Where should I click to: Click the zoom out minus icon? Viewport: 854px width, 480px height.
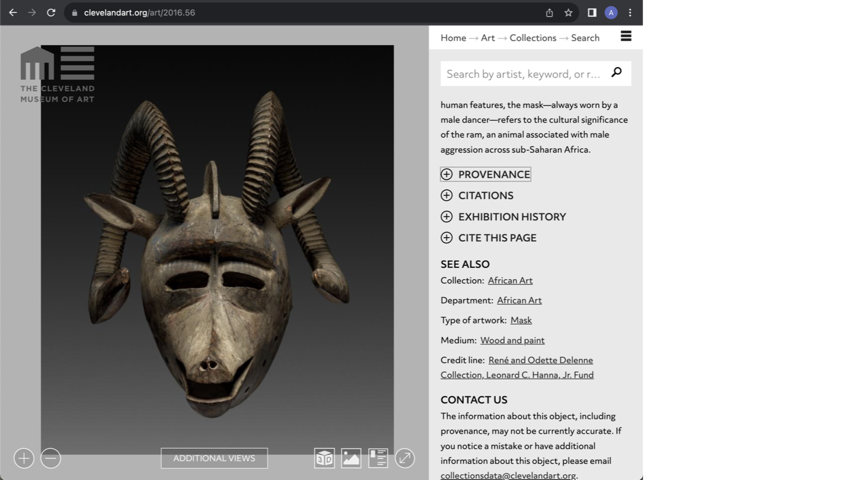[51, 458]
